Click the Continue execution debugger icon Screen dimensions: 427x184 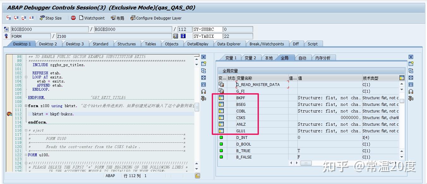coord(32,18)
